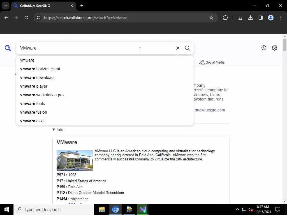The width and height of the screenshot is (287, 215).
Task: Select 'vmware workstation pro' suggestion
Action: click(105, 95)
